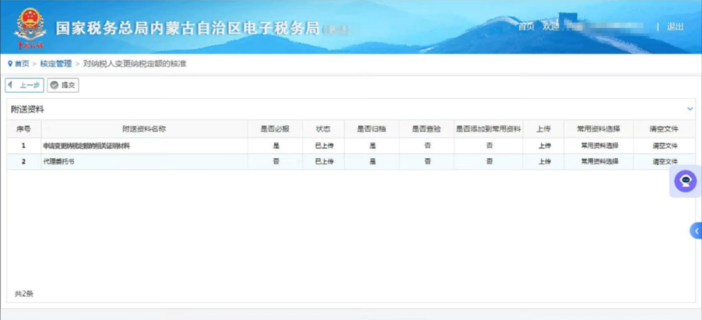Upload file for 代理委托书 row
The width and height of the screenshot is (702, 320).
(544, 162)
